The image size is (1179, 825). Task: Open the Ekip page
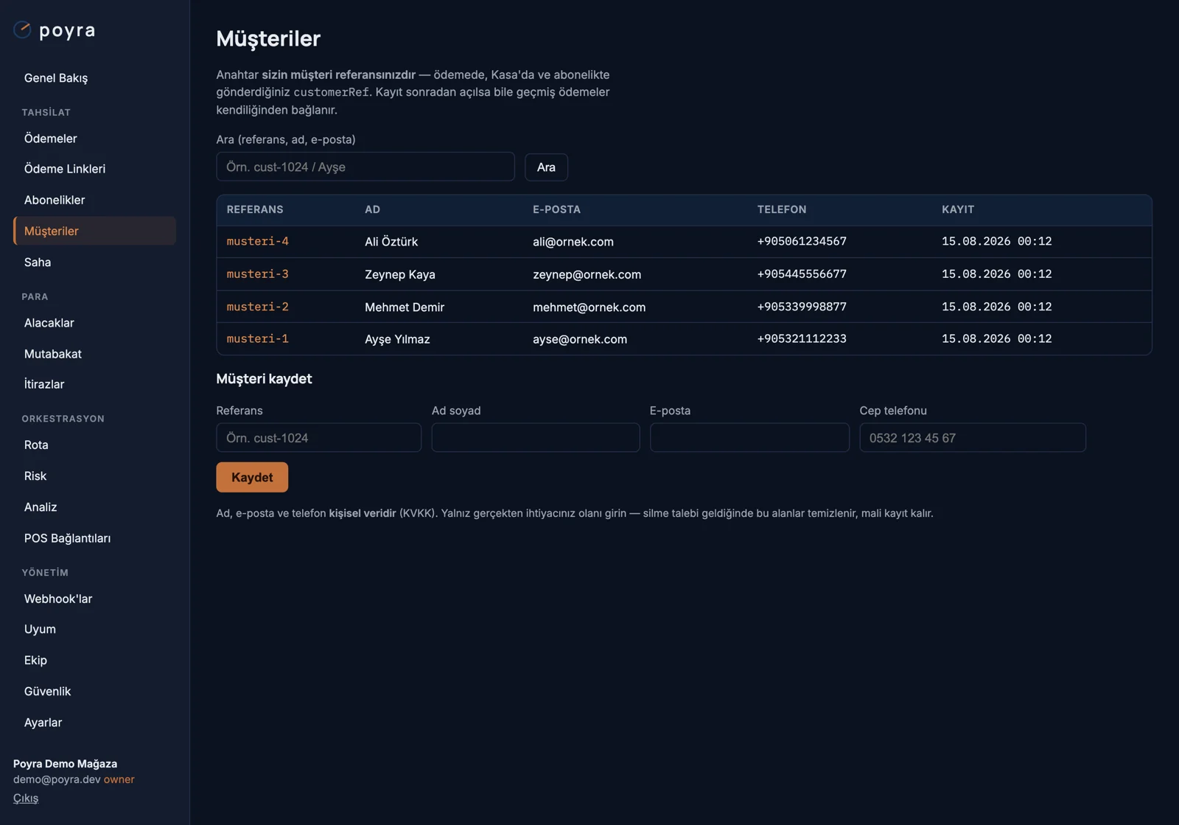(35, 661)
